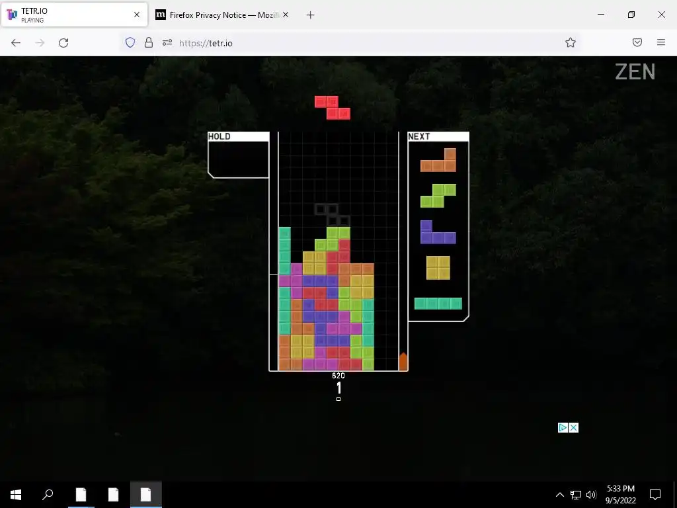Image resolution: width=677 pixels, height=508 pixels.
Task: Open the AdChoices ad info icon
Action: pos(563,428)
